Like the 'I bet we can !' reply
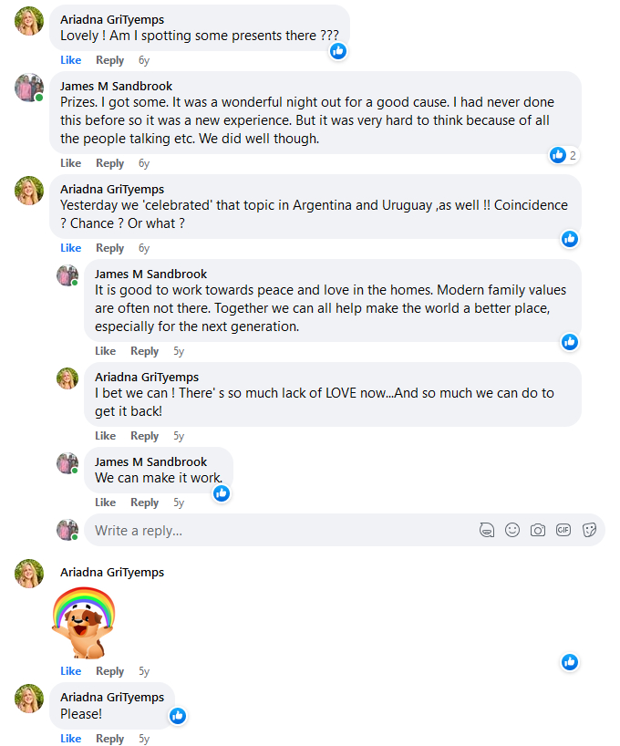 tap(106, 436)
